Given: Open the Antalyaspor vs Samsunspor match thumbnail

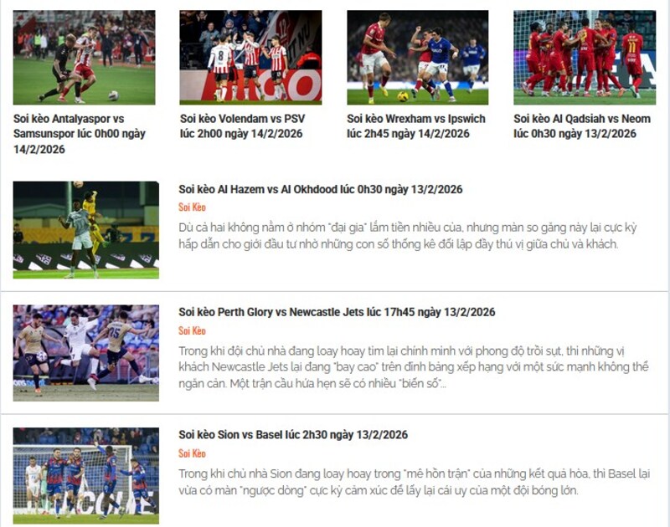Looking at the screenshot, I should (85, 58).
